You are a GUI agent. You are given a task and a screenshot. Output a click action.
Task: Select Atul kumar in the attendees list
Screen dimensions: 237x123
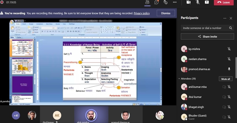195,97
